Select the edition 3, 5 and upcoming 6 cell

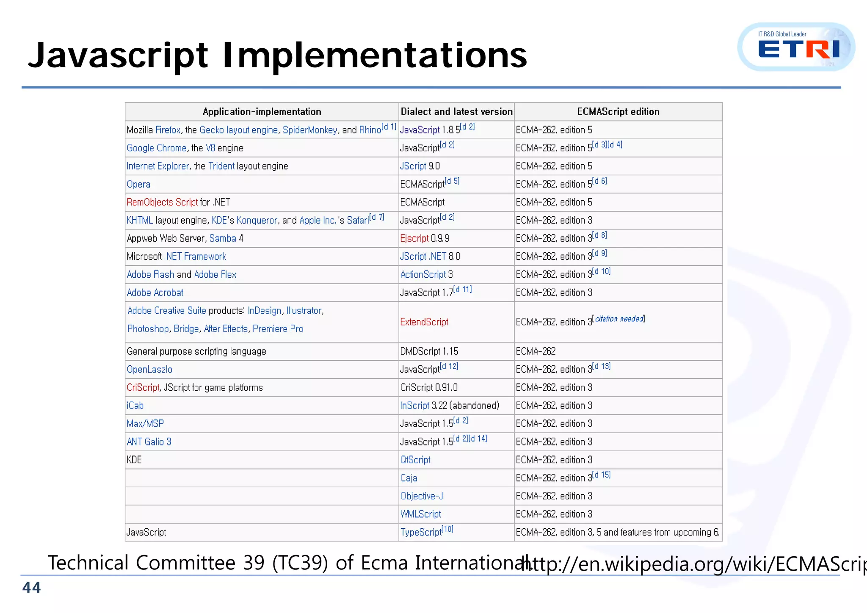[618, 533]
